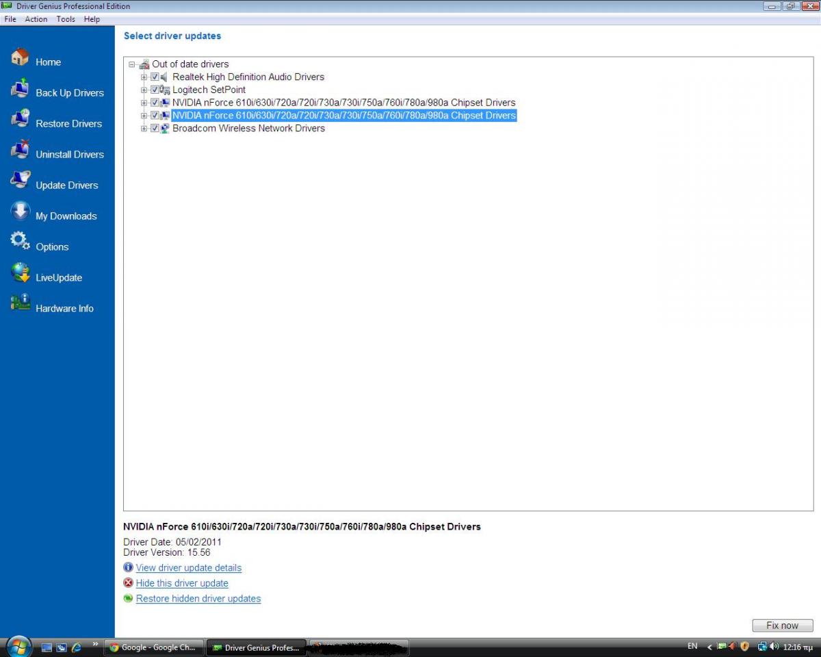The width and height of the screenshot is (821, 657).
Task: Click Switch Between Windows icon in Quick Launch
Action: pyautogui.click(x=62, y=647)
